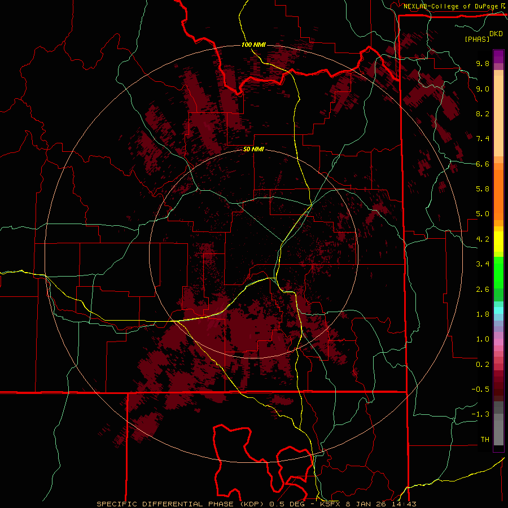Pick the purple swatch atop color bar

(x=498, y=56)
